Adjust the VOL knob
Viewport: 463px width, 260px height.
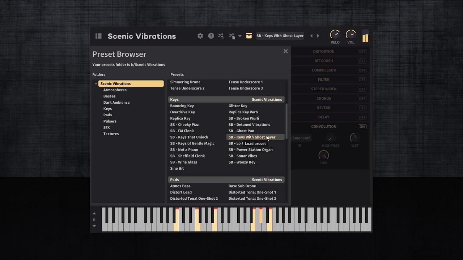coord(351,35)
